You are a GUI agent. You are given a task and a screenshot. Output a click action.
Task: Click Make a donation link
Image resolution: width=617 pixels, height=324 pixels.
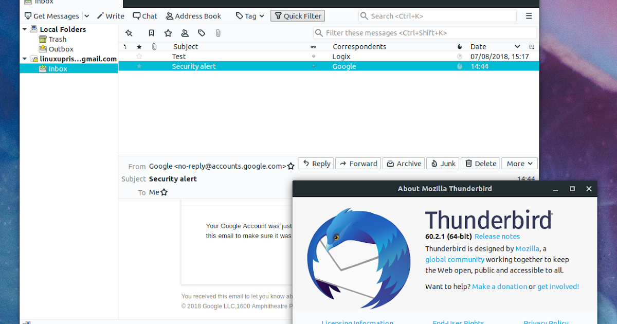[499, 286]
